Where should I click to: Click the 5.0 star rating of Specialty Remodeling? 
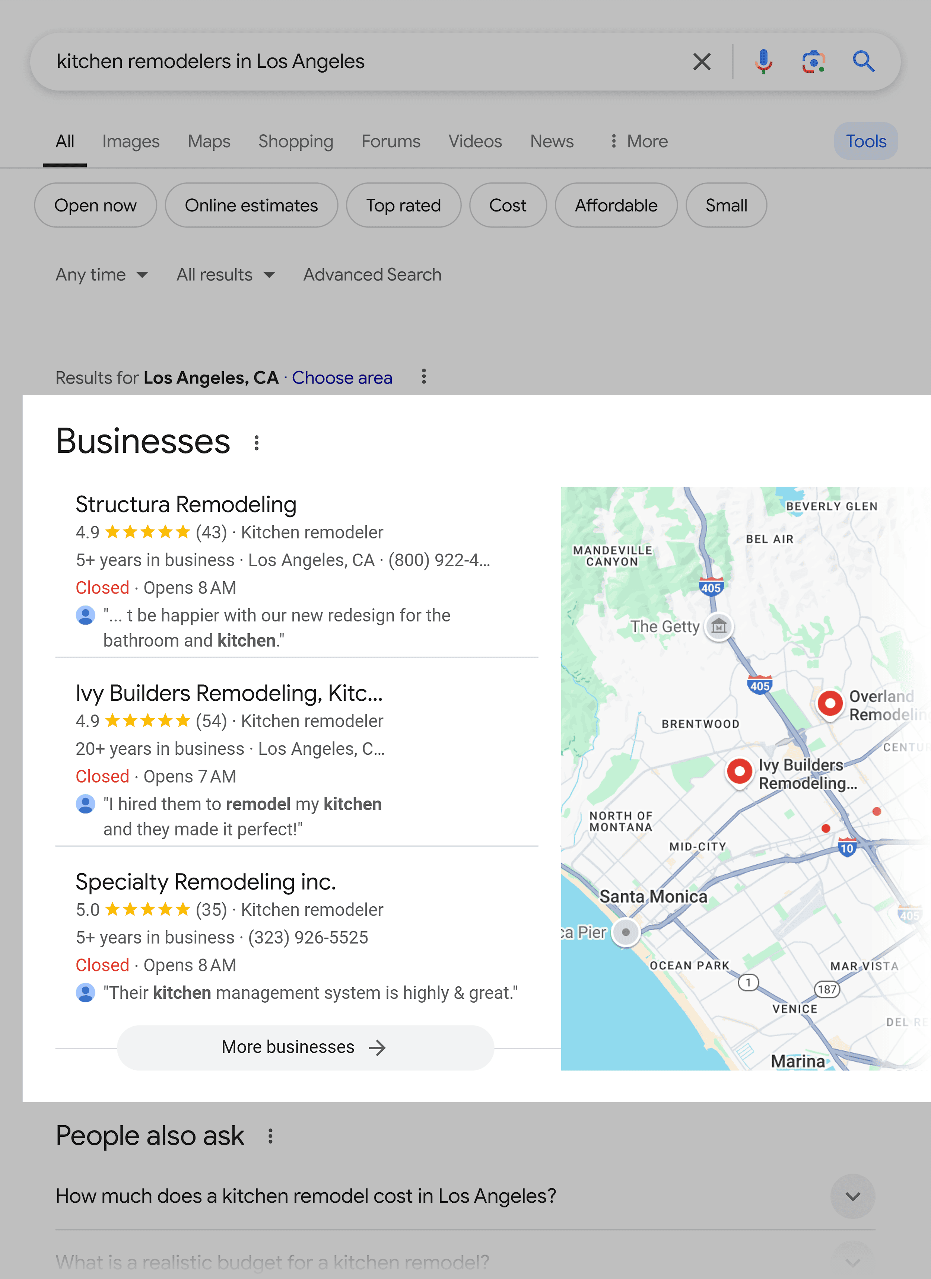coord(133,910)
